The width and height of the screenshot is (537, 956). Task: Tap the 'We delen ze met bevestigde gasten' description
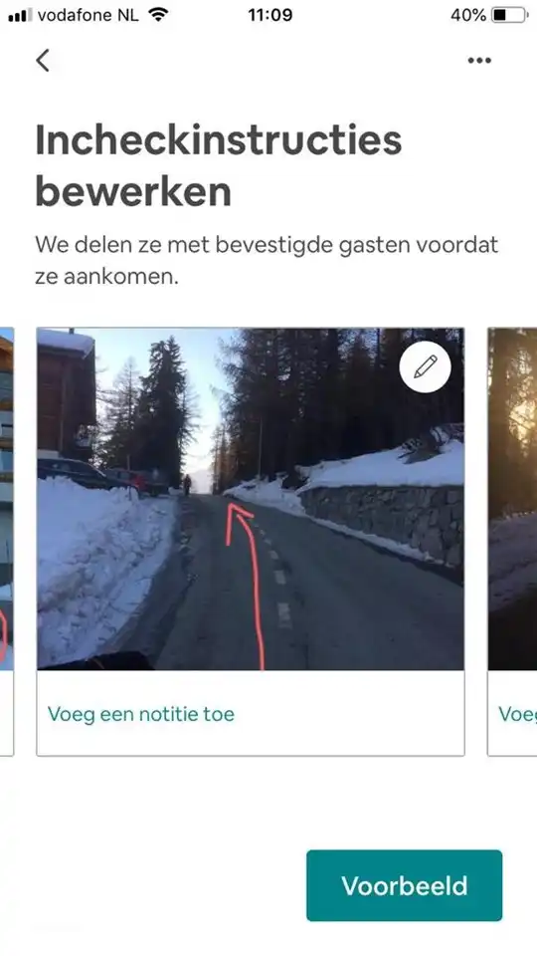tap(267, 260)
